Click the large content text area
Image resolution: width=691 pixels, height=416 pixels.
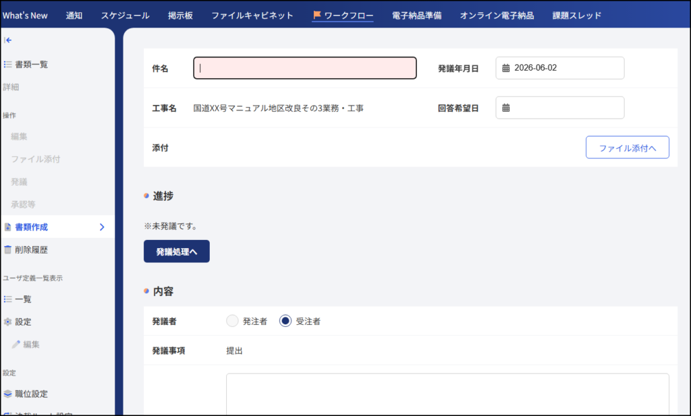(447, 394)
